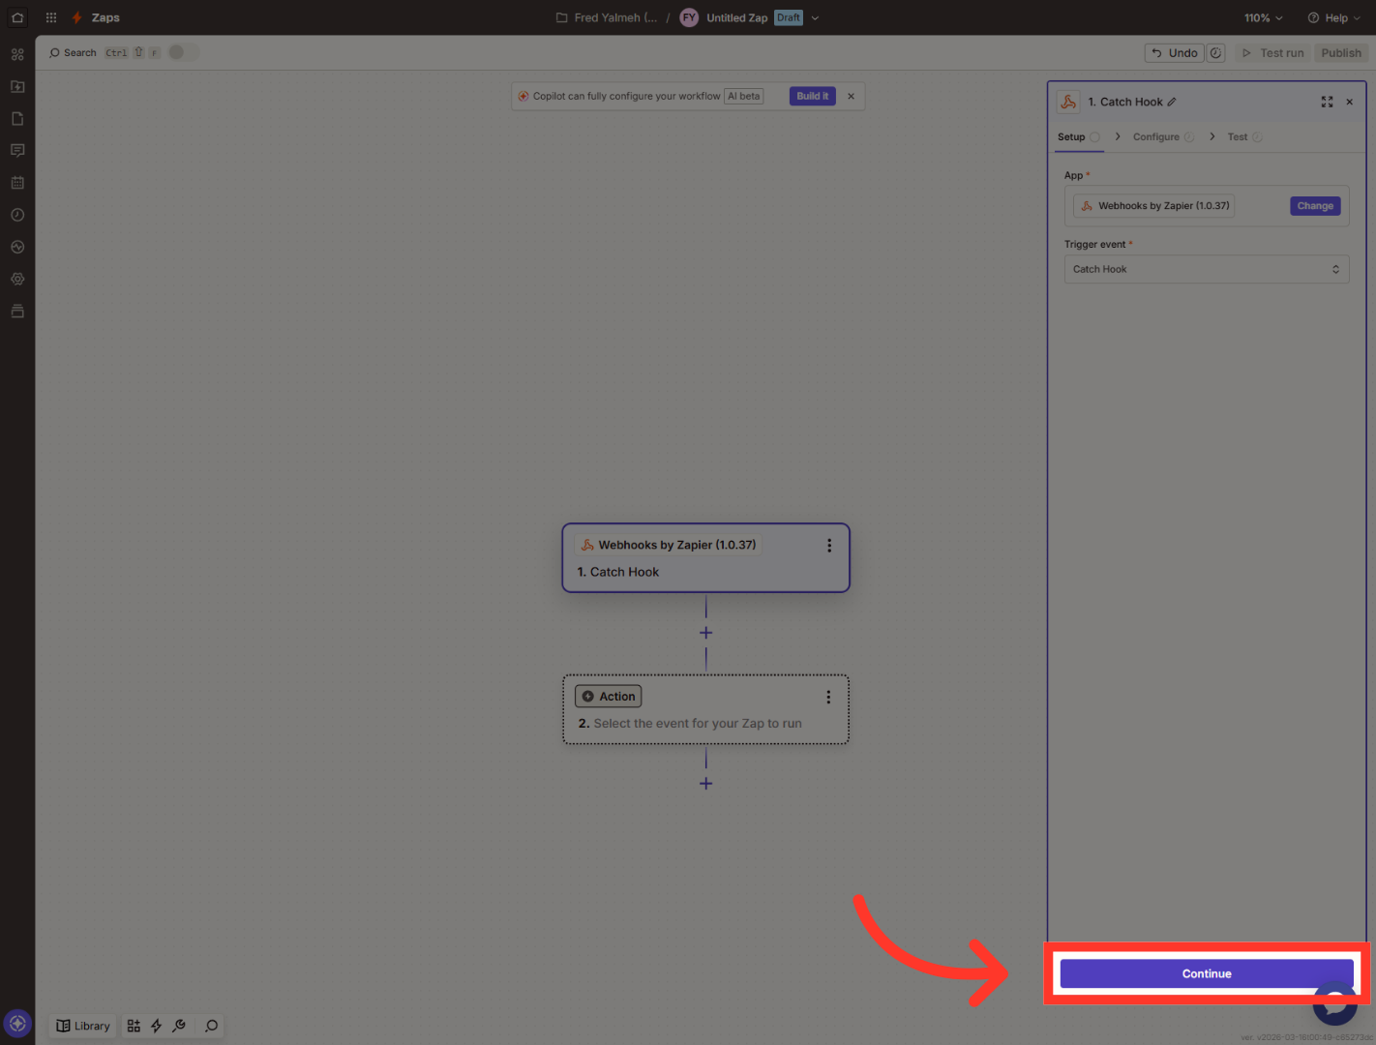The width and height of the screenshot is (1376, 1045).
Task: Click the Publish button
Action: click(1341, 53)
